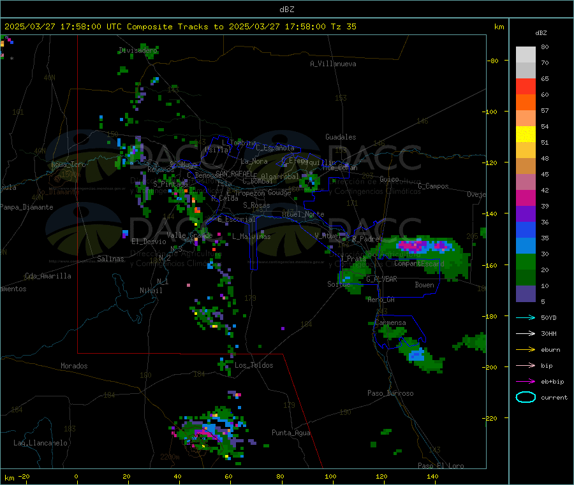574x485 pixels.
Task: Click the magenta storm core north of CompantEscard
Action: 413,245
